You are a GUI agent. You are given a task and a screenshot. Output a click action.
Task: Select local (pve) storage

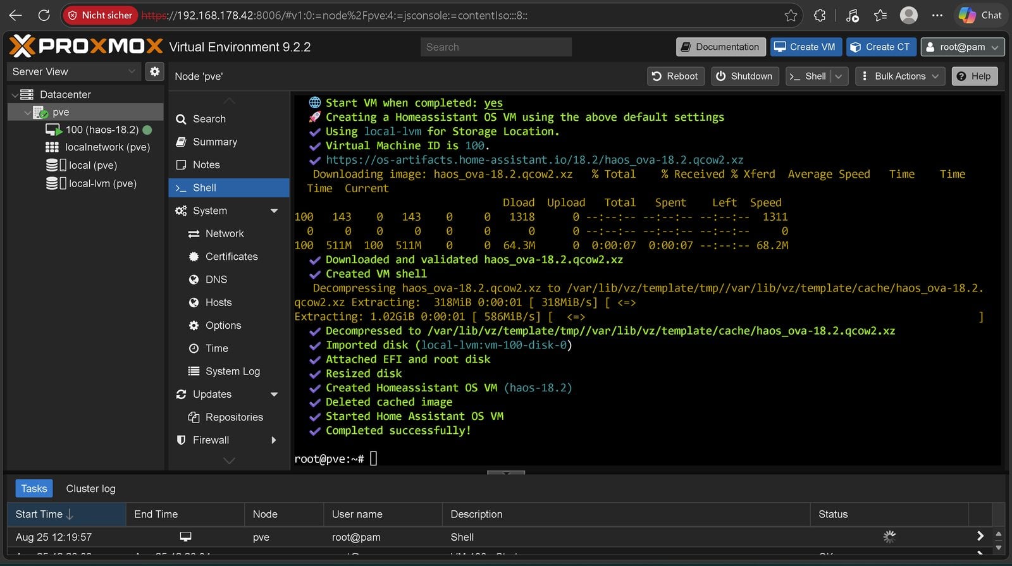(x=92, y=165)
